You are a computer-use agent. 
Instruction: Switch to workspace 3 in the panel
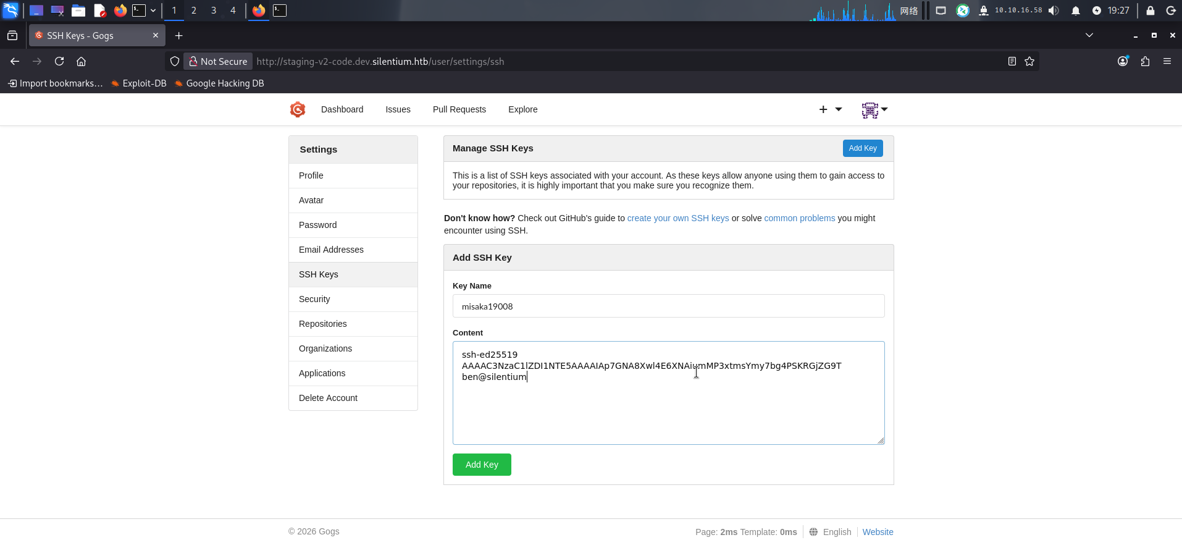pyautogui.click(x=214, y=11)
